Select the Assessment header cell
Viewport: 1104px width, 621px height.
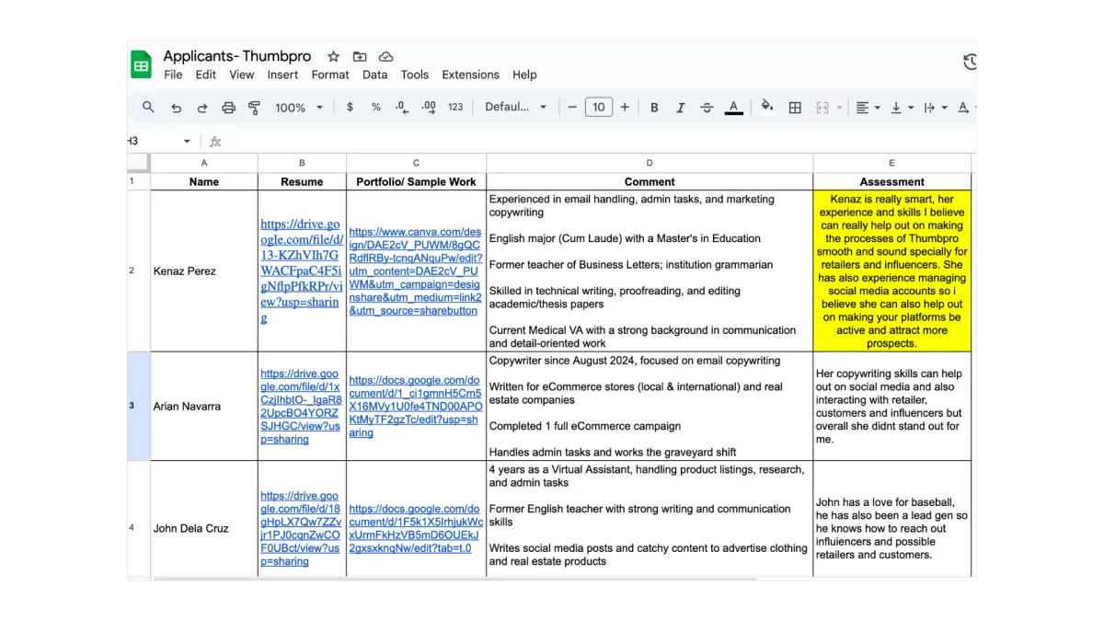892,181
